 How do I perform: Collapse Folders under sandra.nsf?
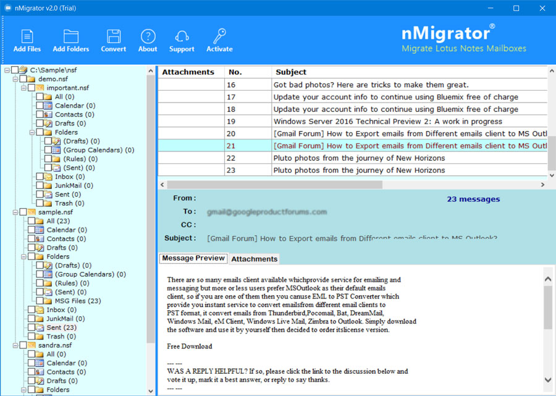(23, 390)
